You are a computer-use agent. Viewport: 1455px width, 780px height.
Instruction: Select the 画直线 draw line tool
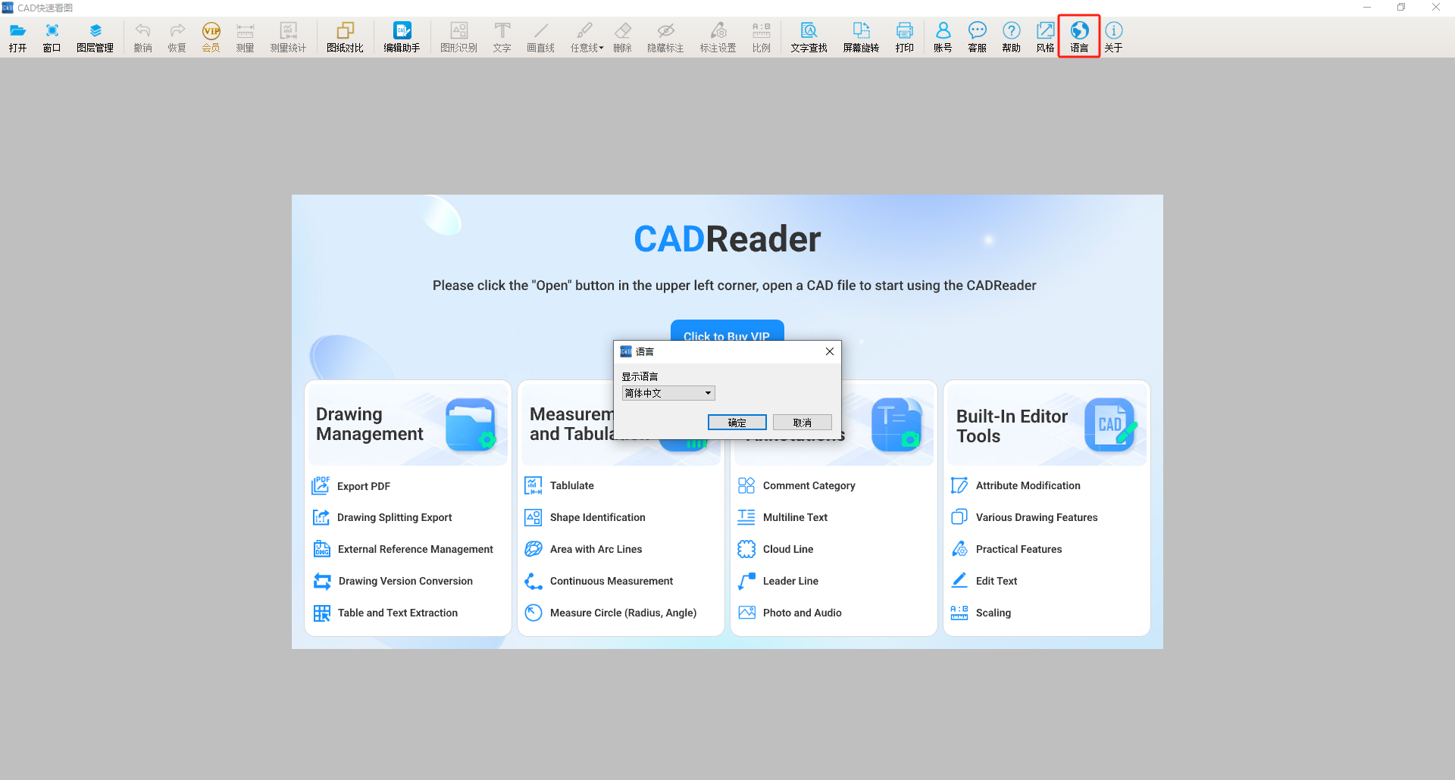click(x=540, y=36)
